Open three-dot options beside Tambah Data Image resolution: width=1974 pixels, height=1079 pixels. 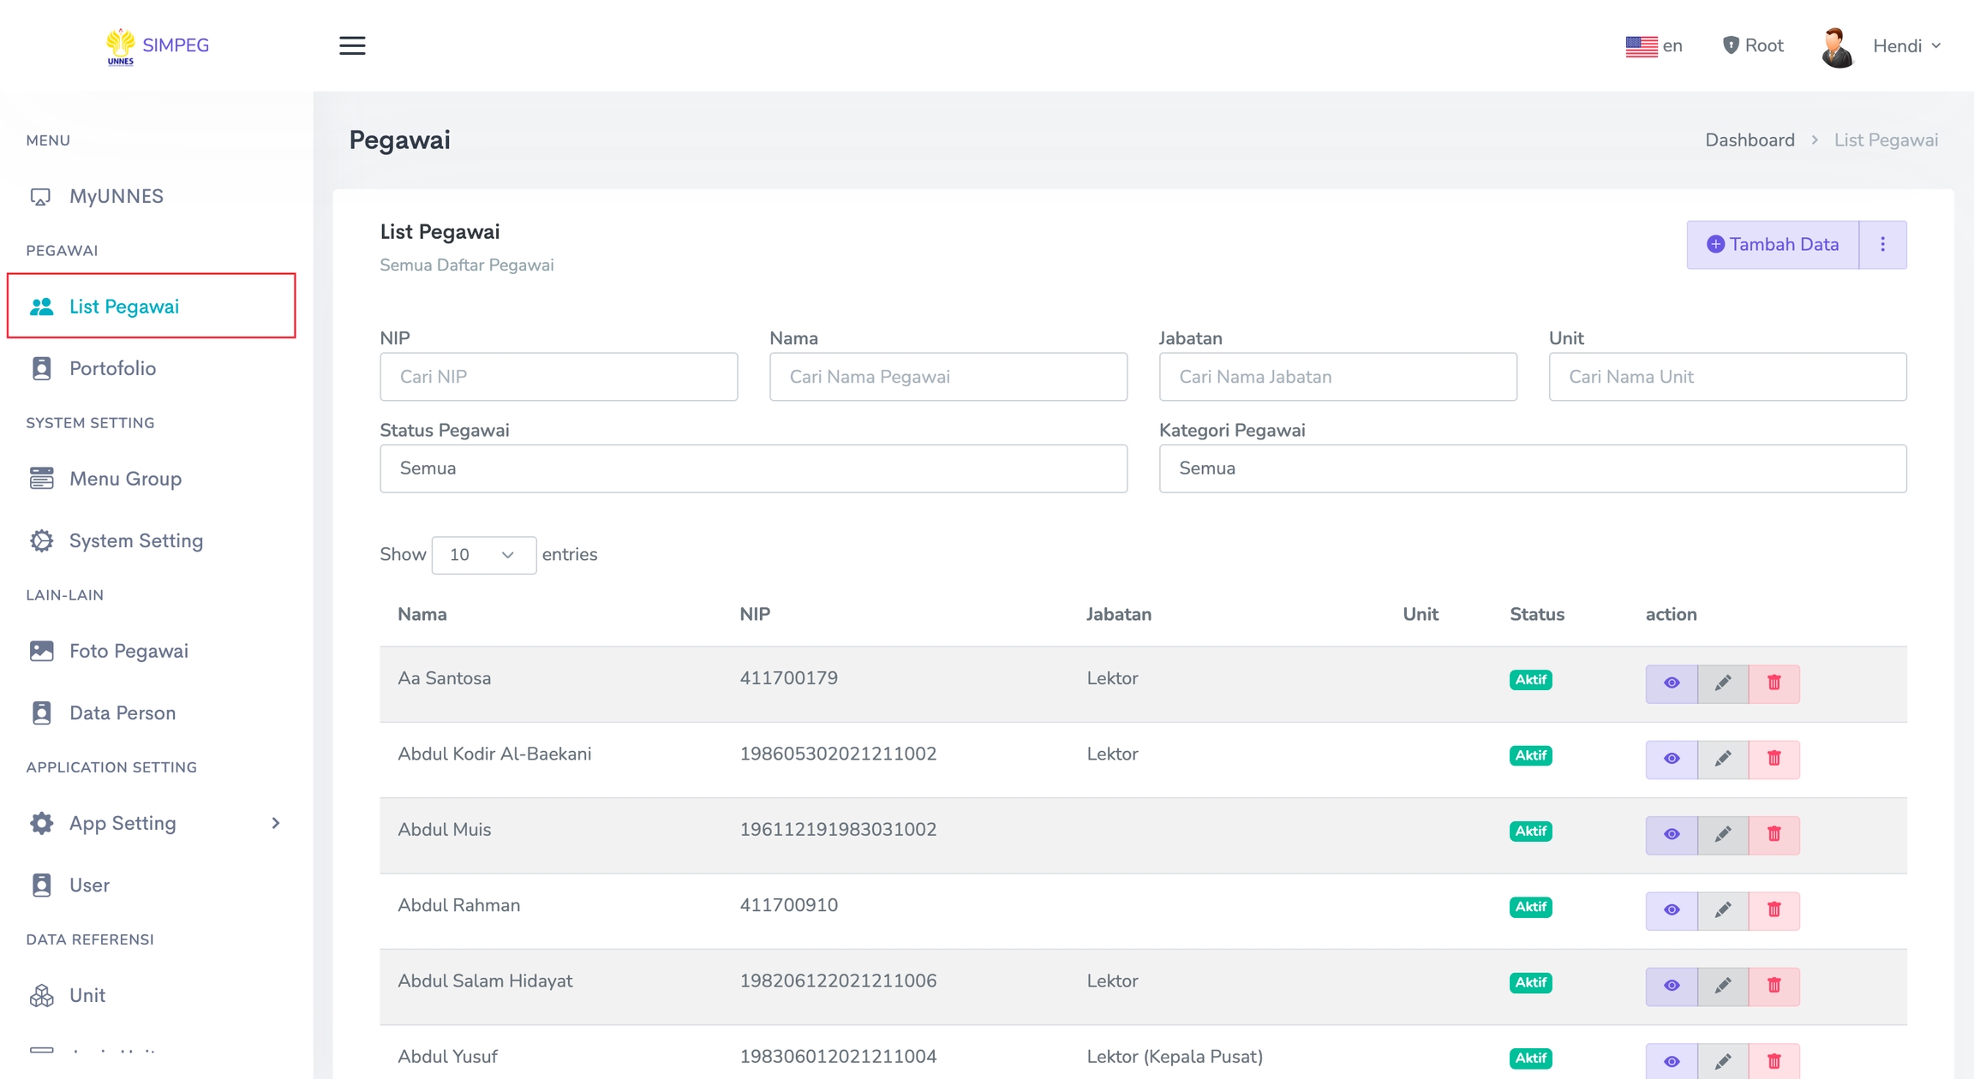pos(1882,245)
